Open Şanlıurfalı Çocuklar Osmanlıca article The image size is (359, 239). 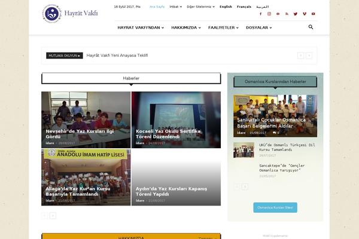(271, 123)
